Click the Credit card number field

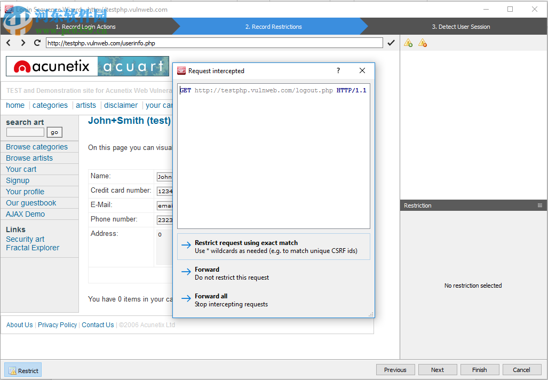point(164,191)
